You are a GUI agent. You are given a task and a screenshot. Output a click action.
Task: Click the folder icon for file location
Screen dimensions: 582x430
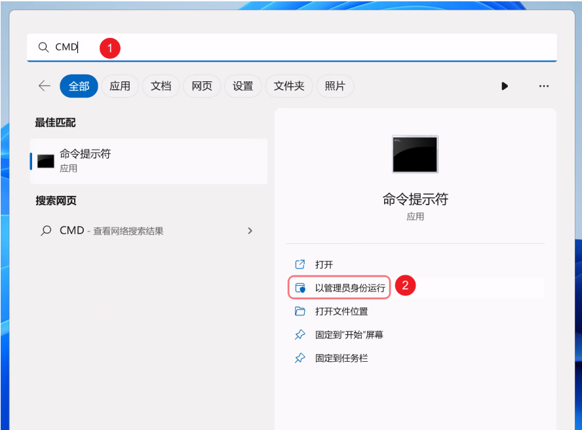pyautogui.click(x=300, y=311)
